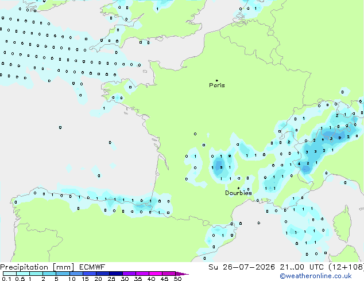Open the weatheronline.co.uk link
The height and width of the screenshot is (281, 364).
pyautogui.click(x=315, y=276)
